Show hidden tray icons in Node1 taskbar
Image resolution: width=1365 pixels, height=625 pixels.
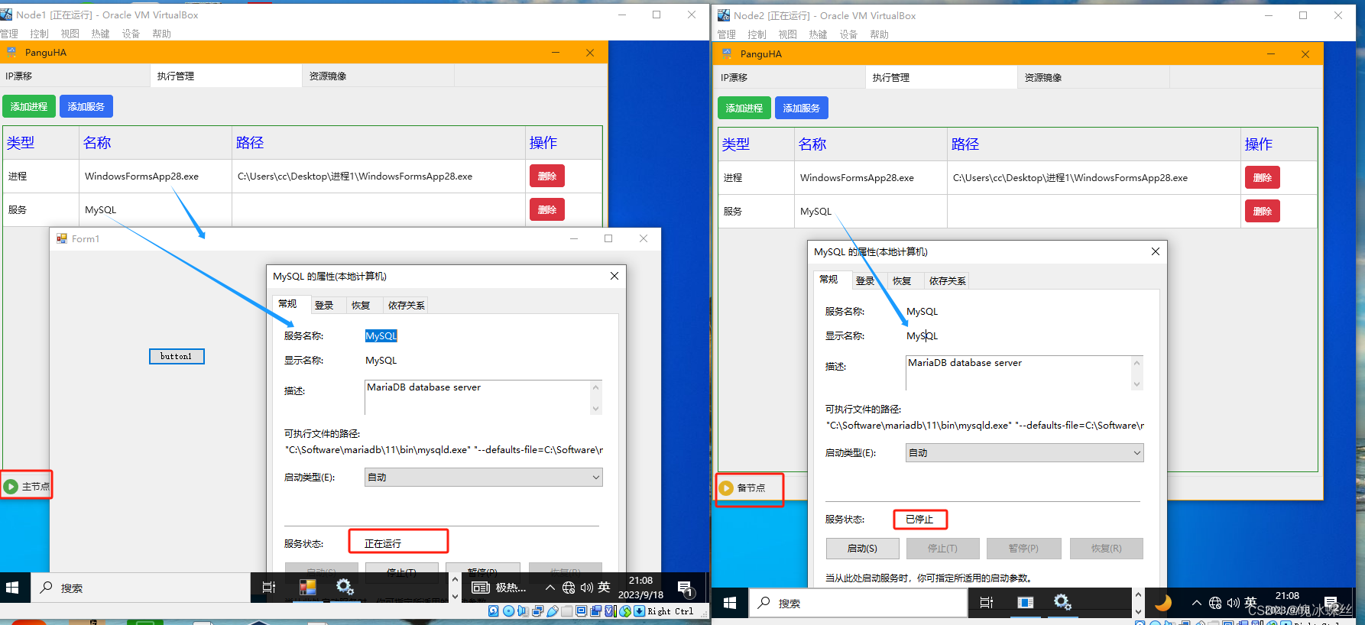pyautogui.click(x=550, y=588)
